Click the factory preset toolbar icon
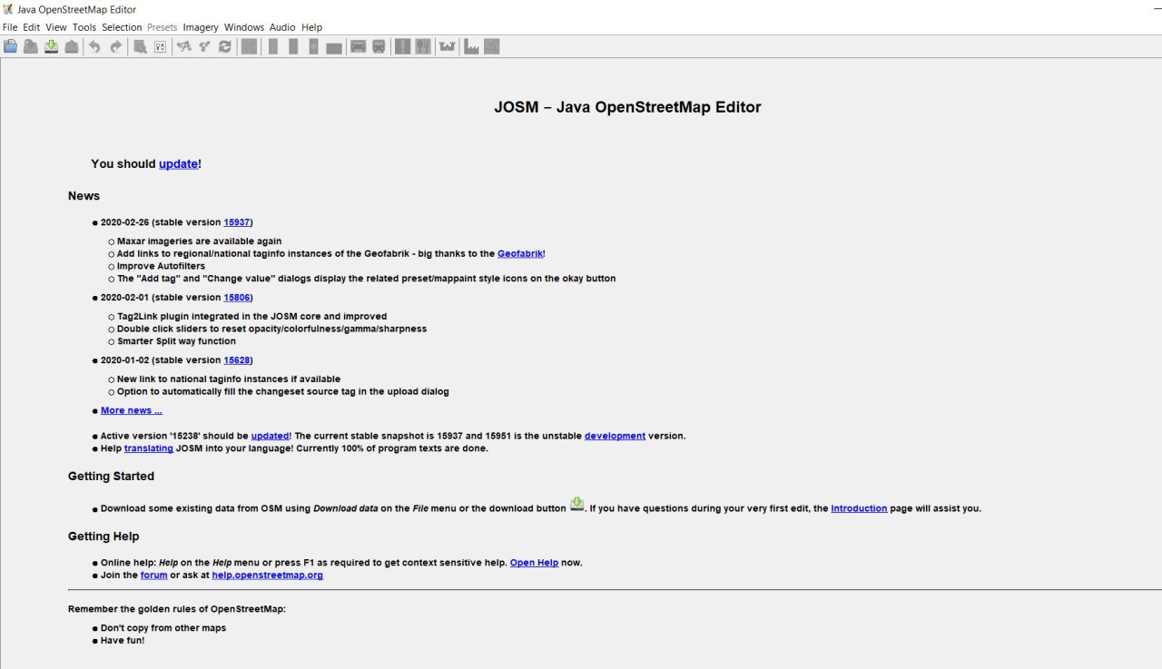 pos(471,46)
